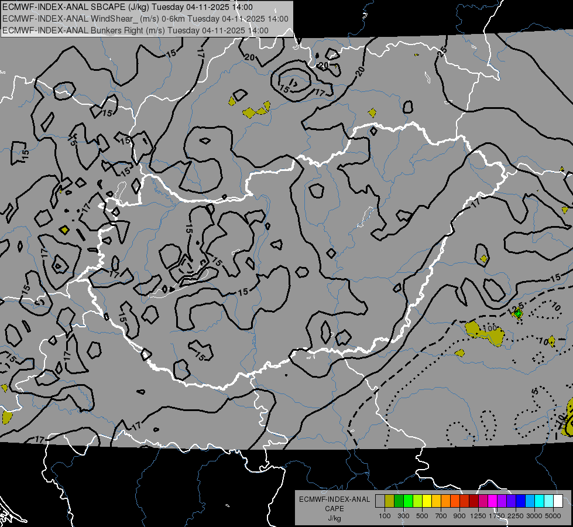Click the 5000 legend scale label

point(553,516)
